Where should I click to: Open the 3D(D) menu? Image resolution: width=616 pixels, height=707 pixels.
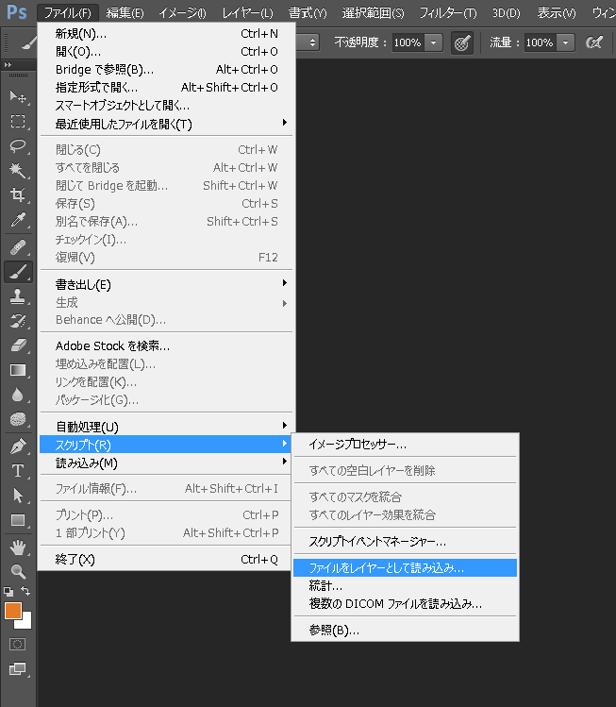[x=506, y=13]
